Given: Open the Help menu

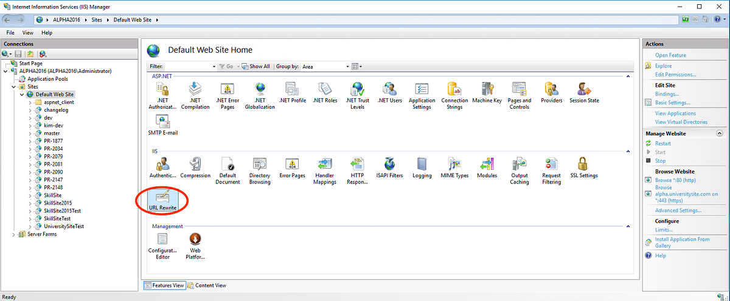Looking at the screenshot, I should coord(47,32).
